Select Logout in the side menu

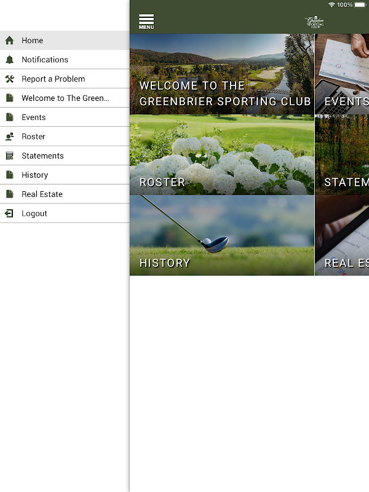tap(65, 213)
